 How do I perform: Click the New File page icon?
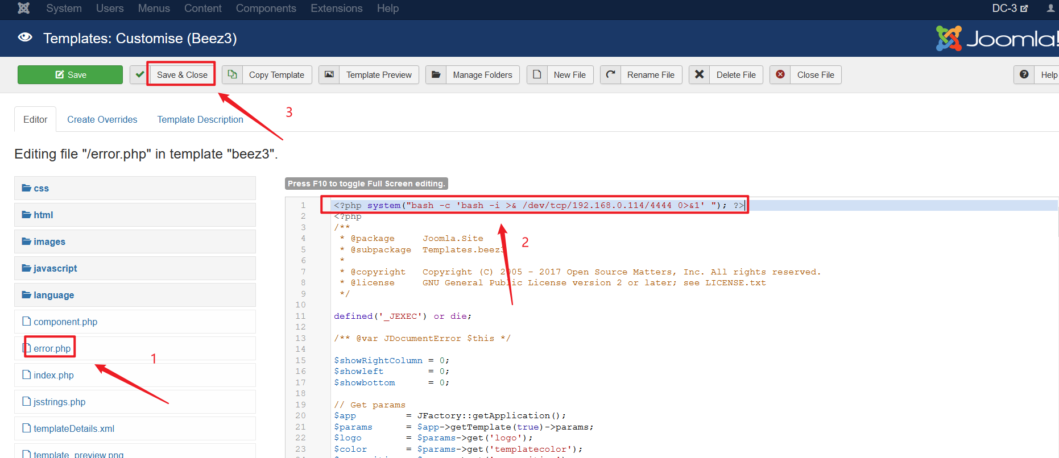click(x=537, y=74)
